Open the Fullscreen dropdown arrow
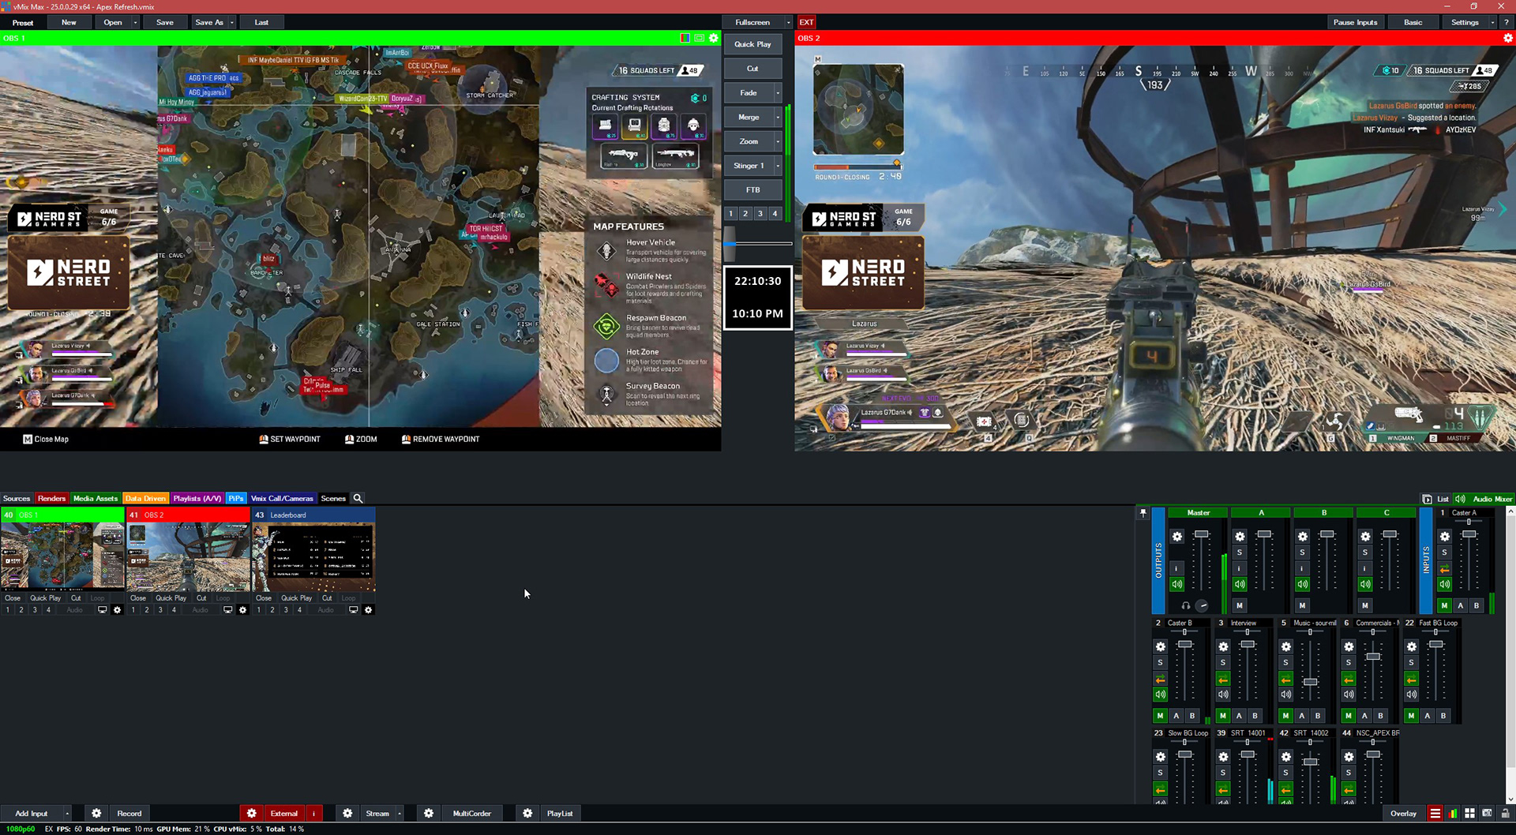Screen dimensions: 1516x835 pyautogui.click(x=787, y=22)
